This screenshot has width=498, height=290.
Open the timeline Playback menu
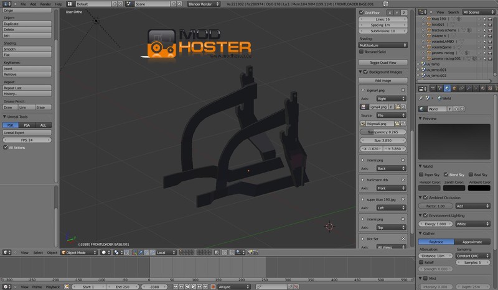pyautogui.click(x=53, y=287)
